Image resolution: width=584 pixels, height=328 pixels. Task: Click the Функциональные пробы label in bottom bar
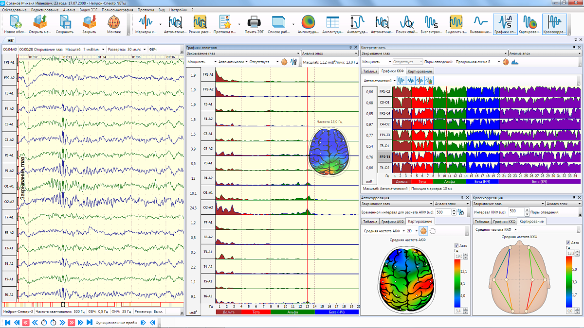(117, 322)
